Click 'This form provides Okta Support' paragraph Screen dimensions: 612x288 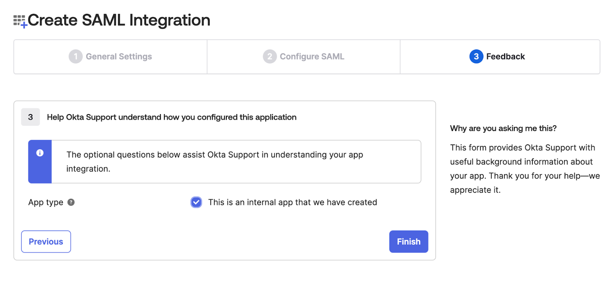click(525, 169)
